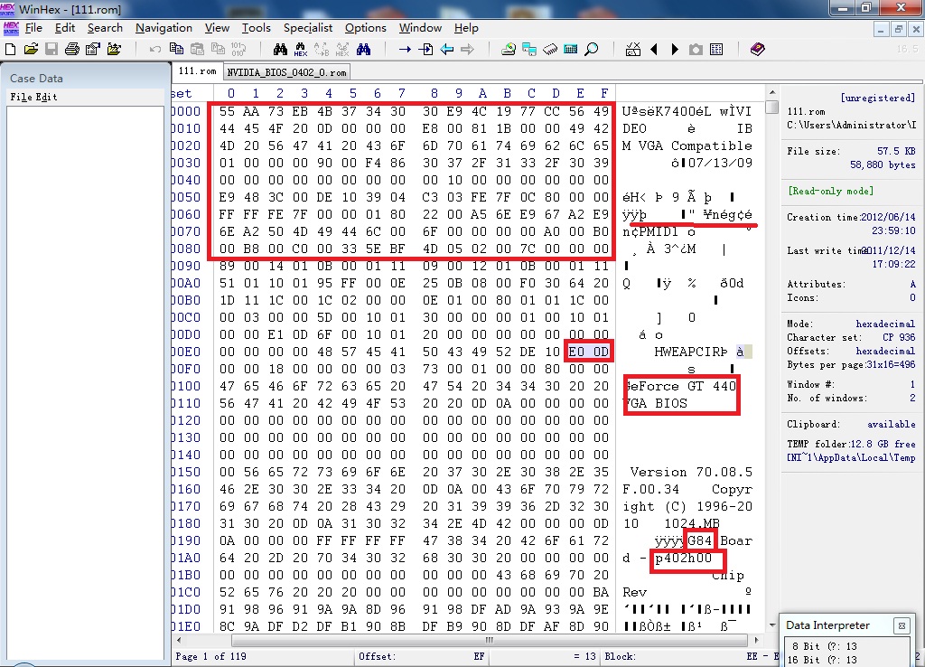This screenshot has height=667, width=925.
Task: Open the Navigation menu
Action: click(x=164, y=28)
